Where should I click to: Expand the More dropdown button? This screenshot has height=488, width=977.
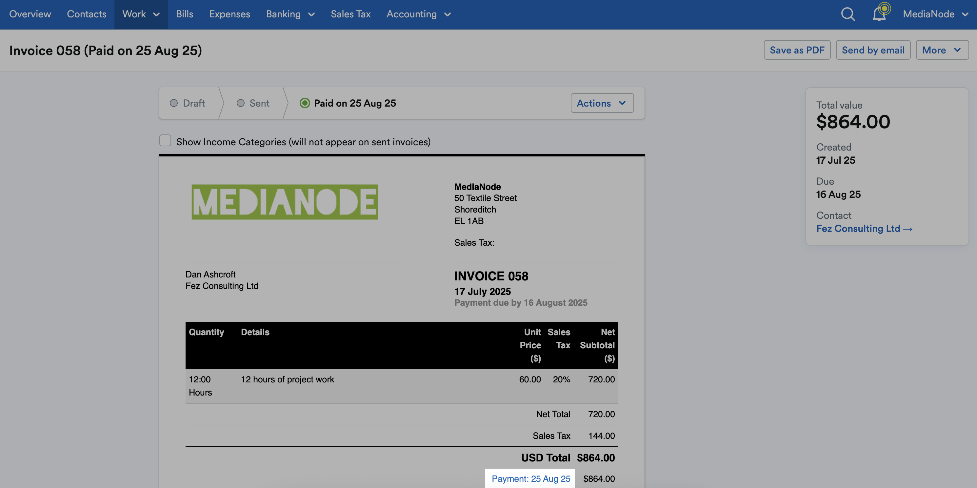pos(942,50)
